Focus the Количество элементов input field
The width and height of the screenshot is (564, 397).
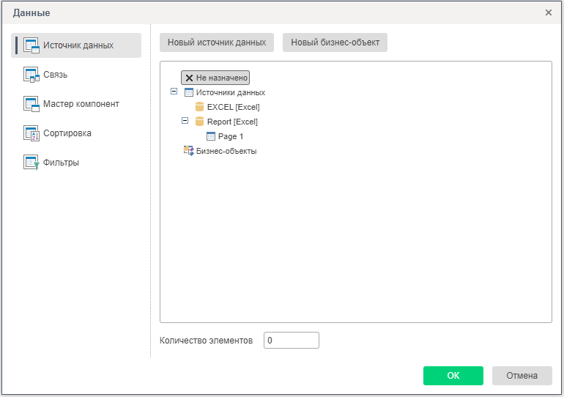coord(291,341)
